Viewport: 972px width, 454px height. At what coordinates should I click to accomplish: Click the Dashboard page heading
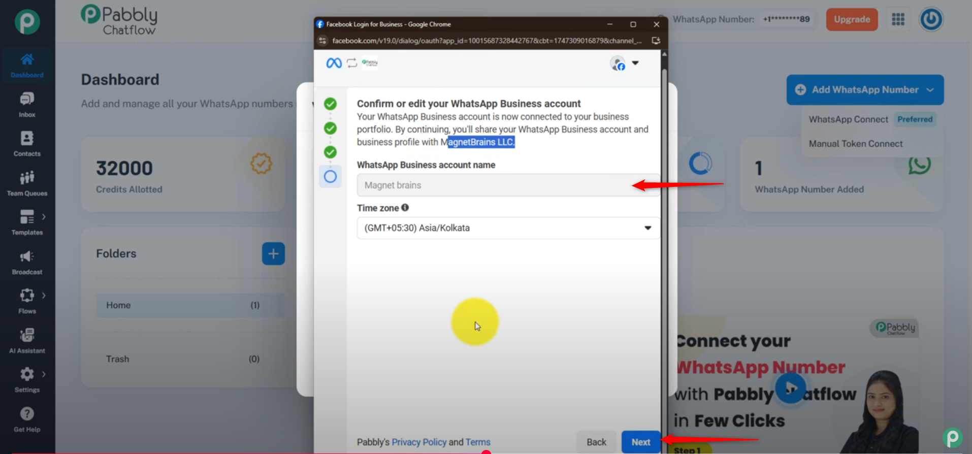(x=120, y=80)
